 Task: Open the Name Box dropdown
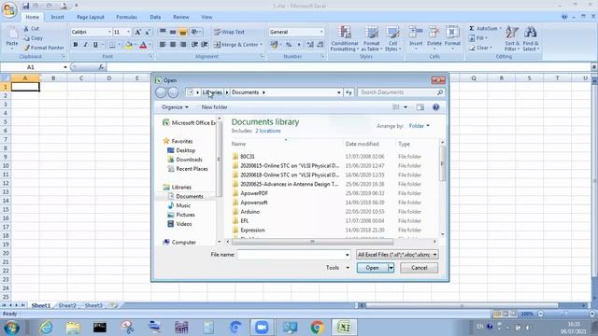65,67
